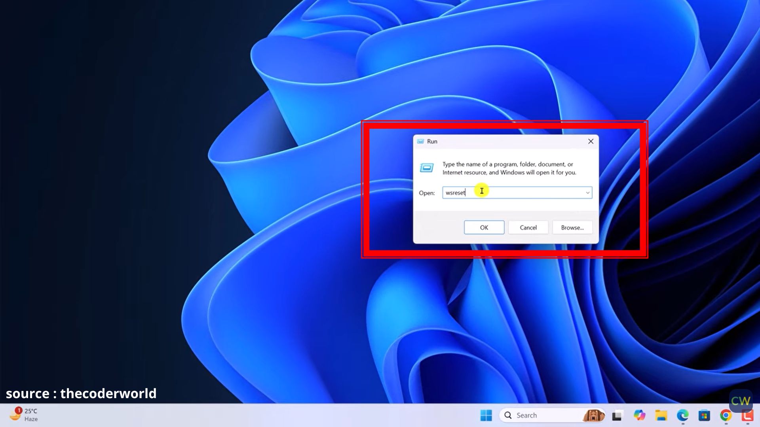Image resolution: width=760 pixels, height=427 pixels.
Task: Open File Explorer from the taskbar
Action: (x=661, y=416)
